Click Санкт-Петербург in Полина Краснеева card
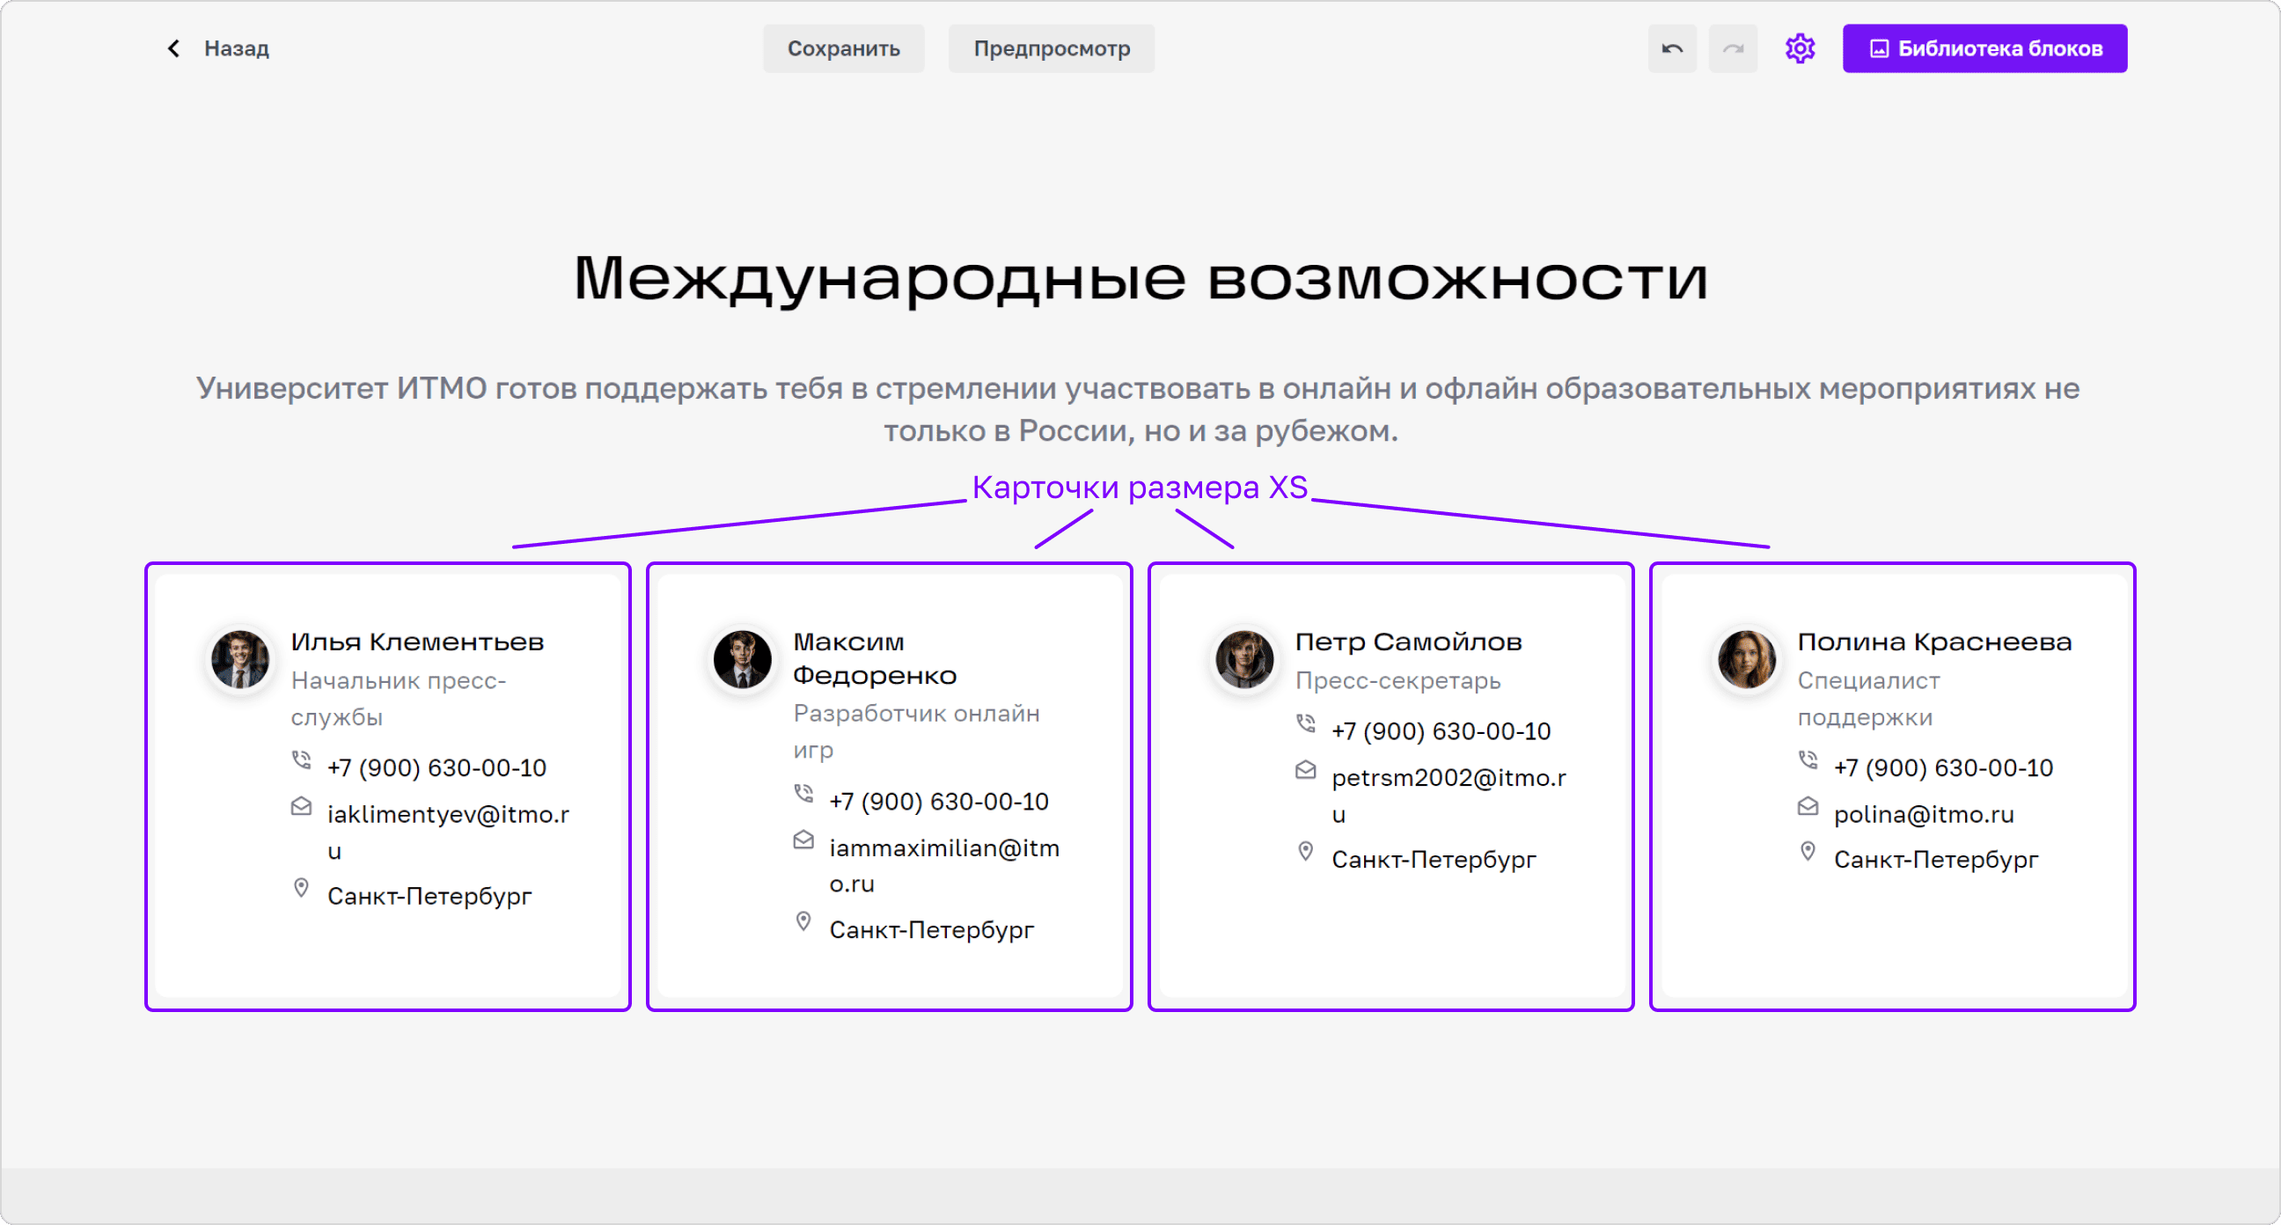 coord(1936,860)
